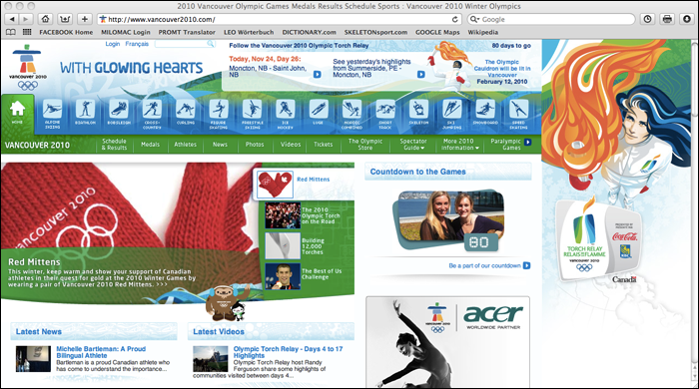The image size is (699, 389).
Task: Expand the Spectator Guide dropdown
Action: pyautogui.click(x=413, y=145)
